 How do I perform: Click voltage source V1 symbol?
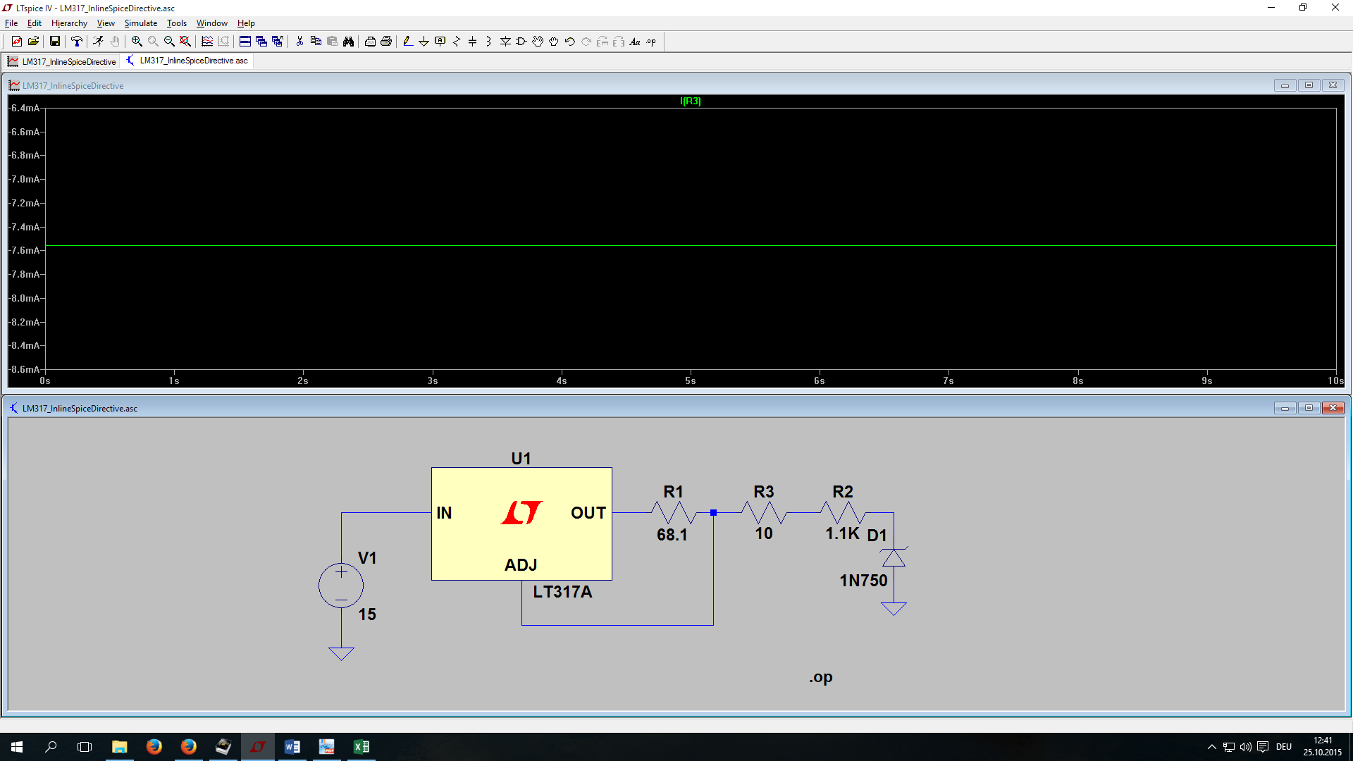point(341,586)
